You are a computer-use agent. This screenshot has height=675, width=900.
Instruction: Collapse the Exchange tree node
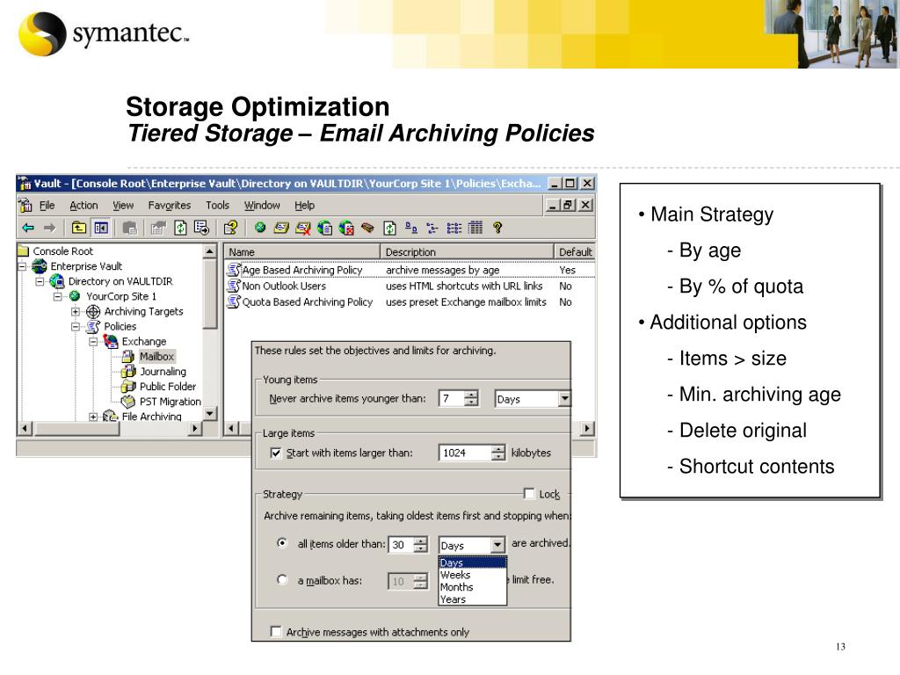(x=93, y=342)
